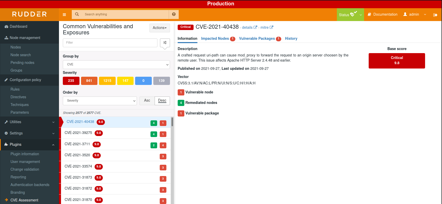Click the Status health icon

354,14
